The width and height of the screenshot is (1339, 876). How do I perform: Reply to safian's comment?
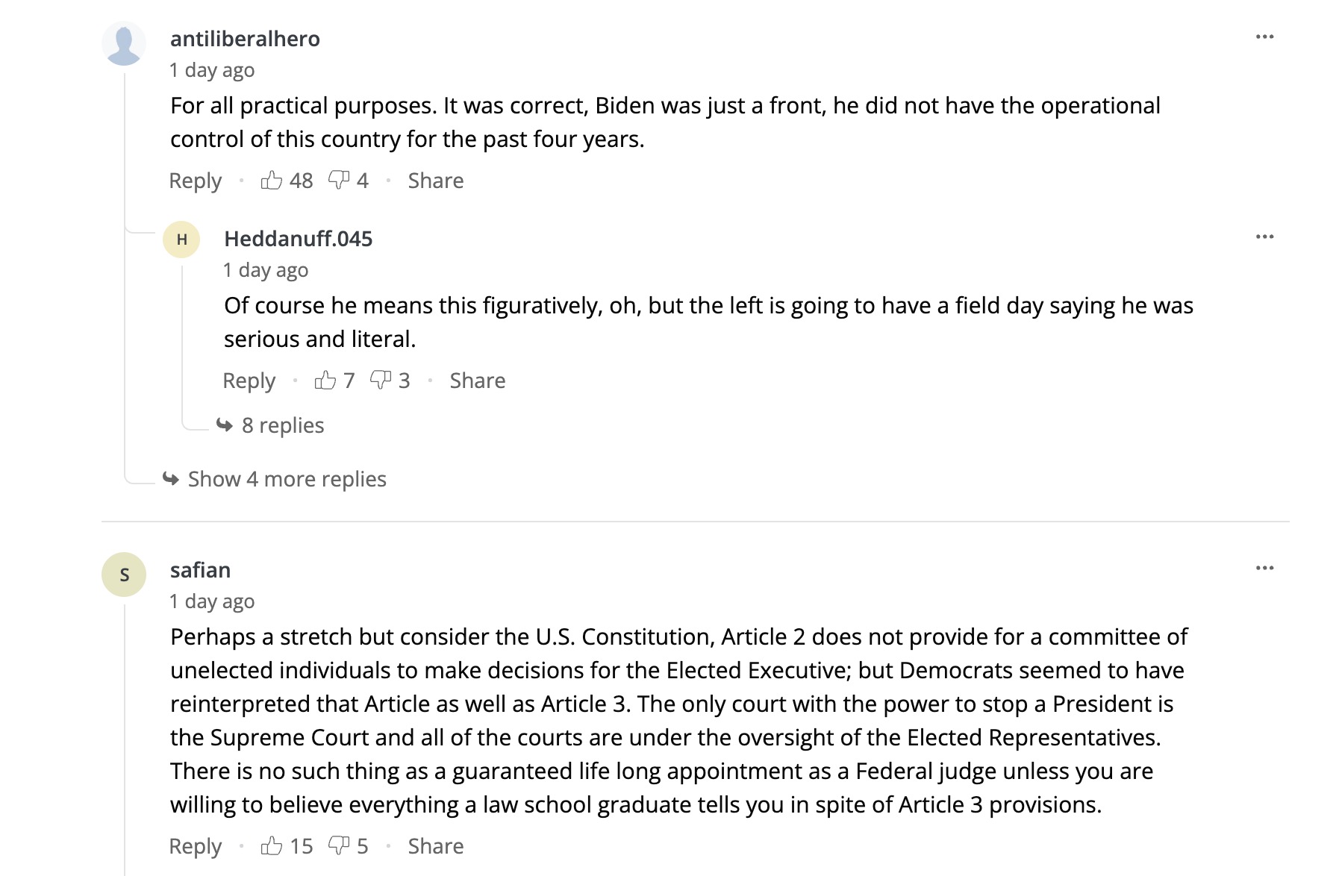(x=196, y=846)
